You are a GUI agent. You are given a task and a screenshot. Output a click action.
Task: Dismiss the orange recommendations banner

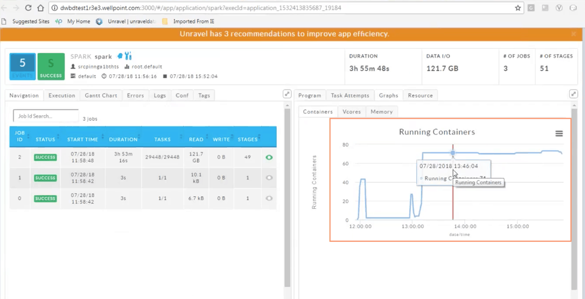point(574,34)
